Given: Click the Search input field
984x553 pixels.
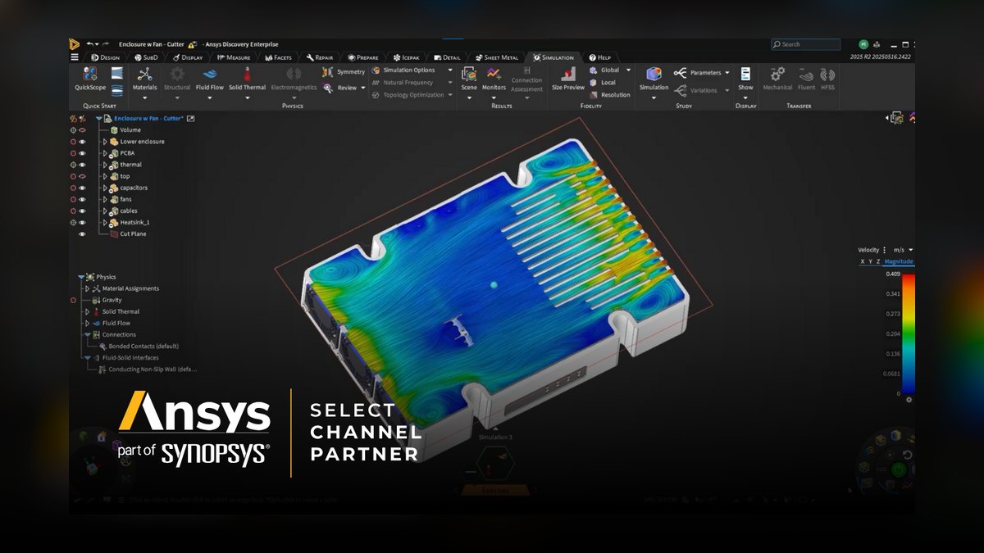Looking at the screenshot, I should (x=805, y=44).
